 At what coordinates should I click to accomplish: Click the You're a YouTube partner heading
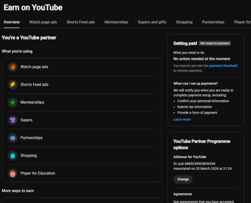coord(29,38)
